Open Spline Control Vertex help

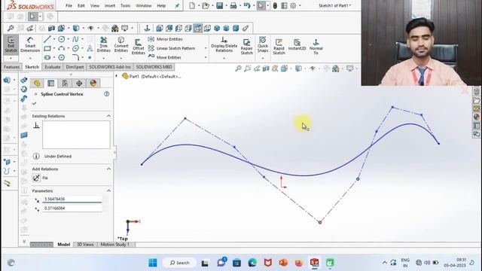(x=107, y=94)
